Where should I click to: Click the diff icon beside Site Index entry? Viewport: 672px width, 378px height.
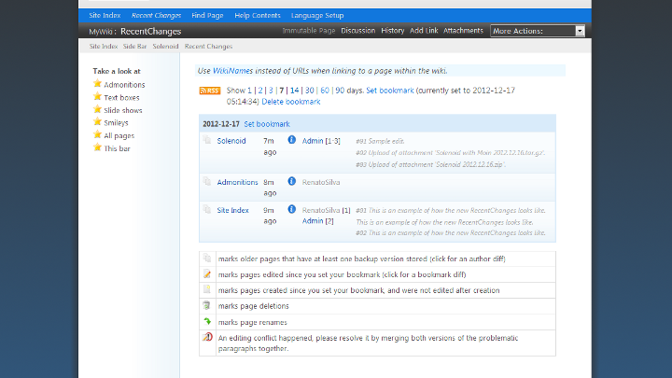207,210
